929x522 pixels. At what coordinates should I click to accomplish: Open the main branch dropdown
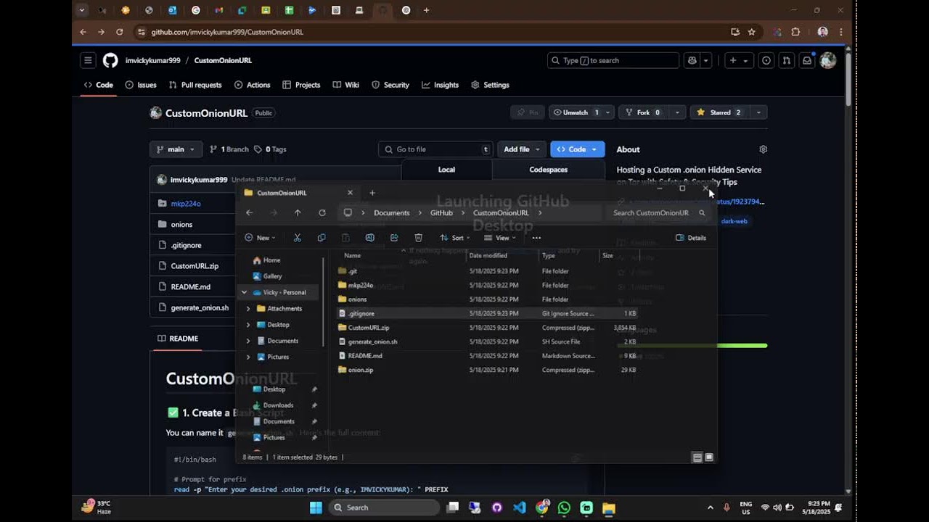[x=176, y=149]
